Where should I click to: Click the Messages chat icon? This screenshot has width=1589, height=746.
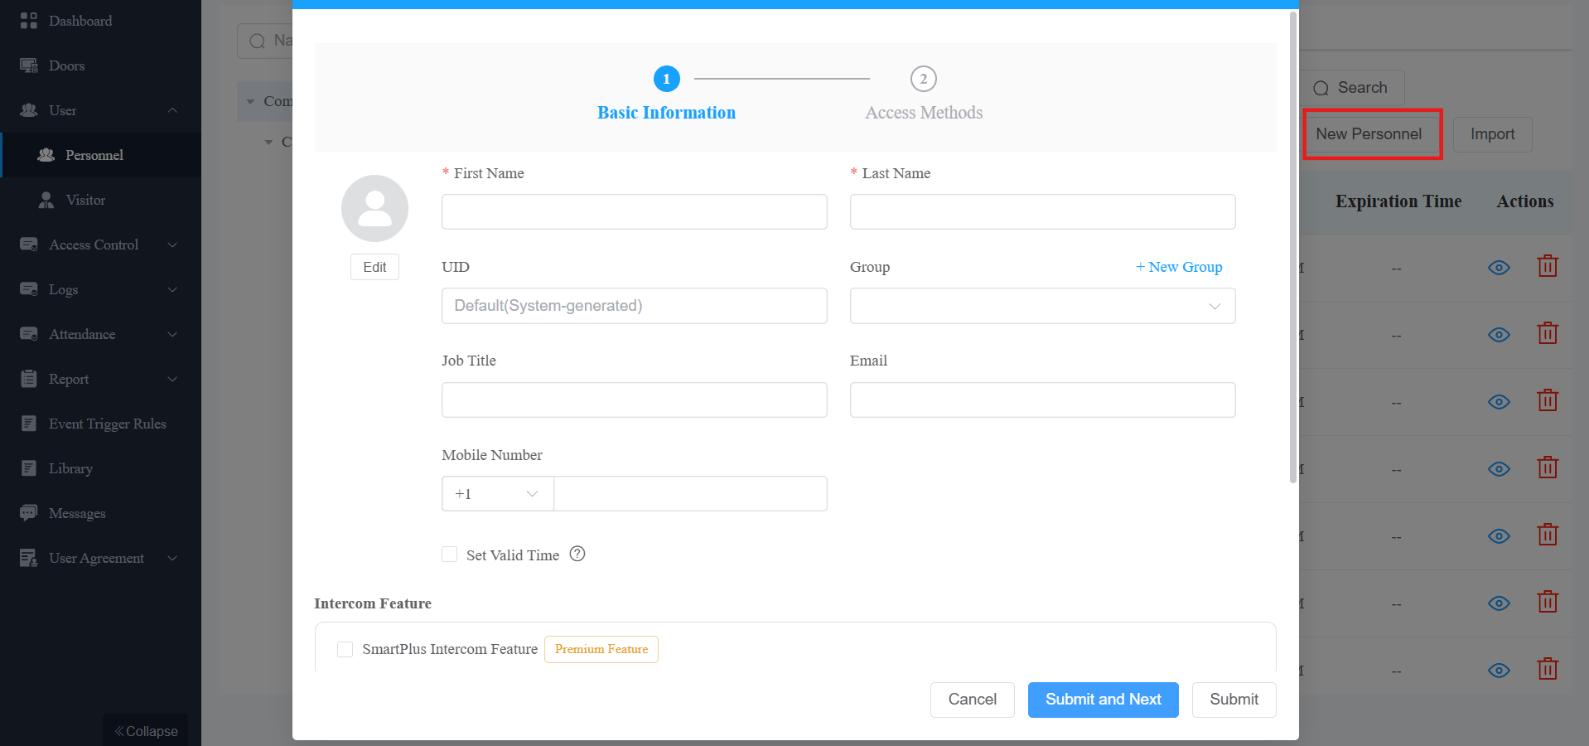coord(29,513)
